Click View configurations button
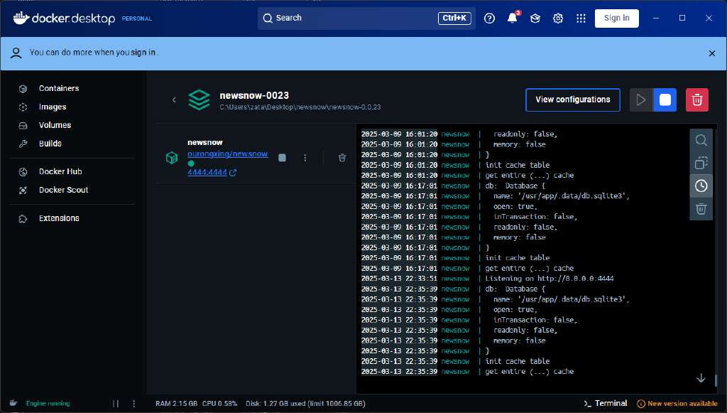The image size is (727, 413). (573, 100)
